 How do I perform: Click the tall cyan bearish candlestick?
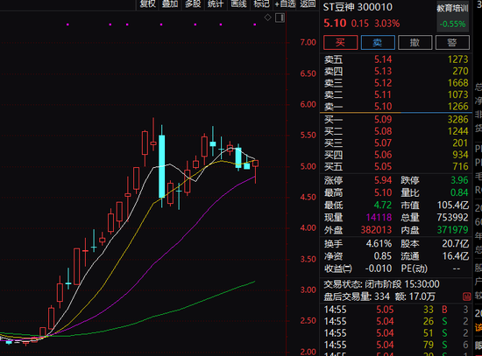pos(162,166)
